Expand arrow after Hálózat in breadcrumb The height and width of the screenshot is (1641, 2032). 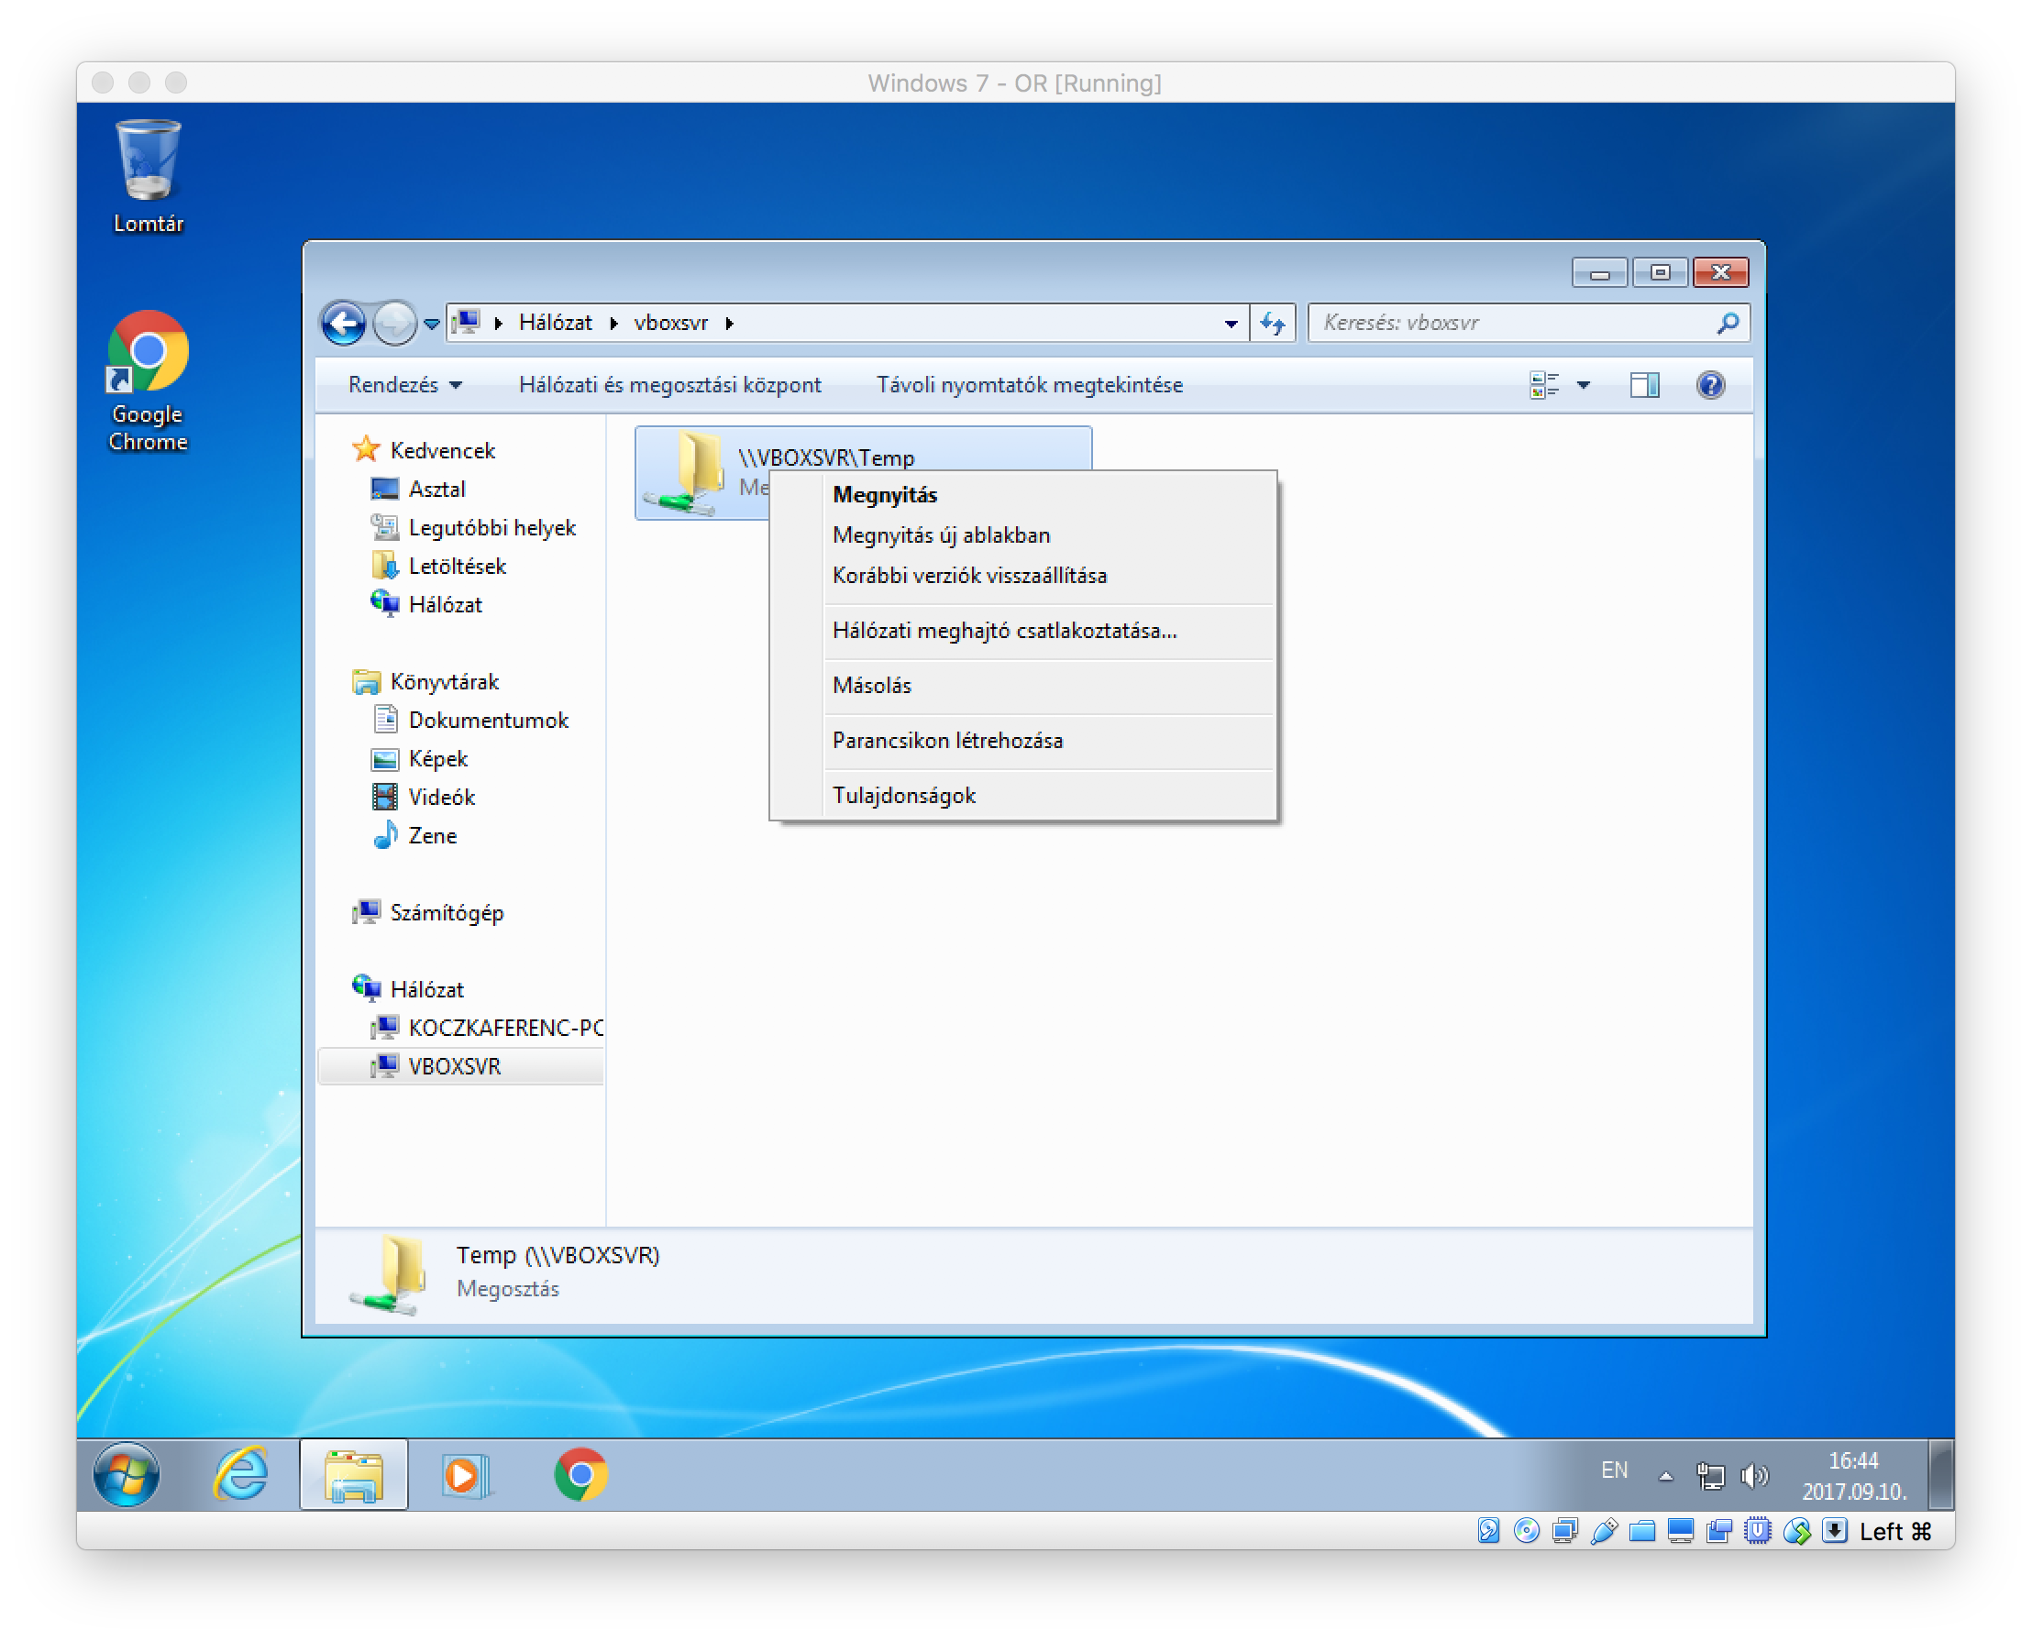(x=614, y=325)
